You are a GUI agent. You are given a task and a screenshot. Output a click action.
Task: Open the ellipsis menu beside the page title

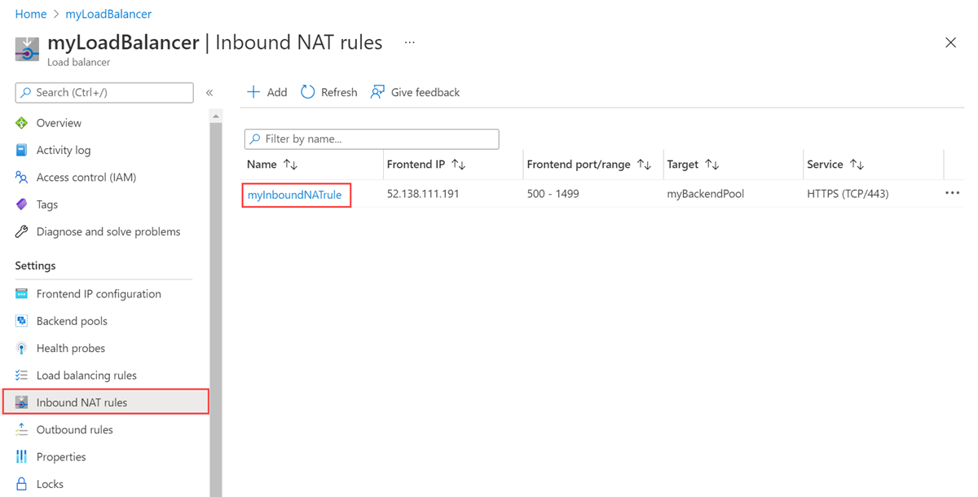click(x=409, y=42)
